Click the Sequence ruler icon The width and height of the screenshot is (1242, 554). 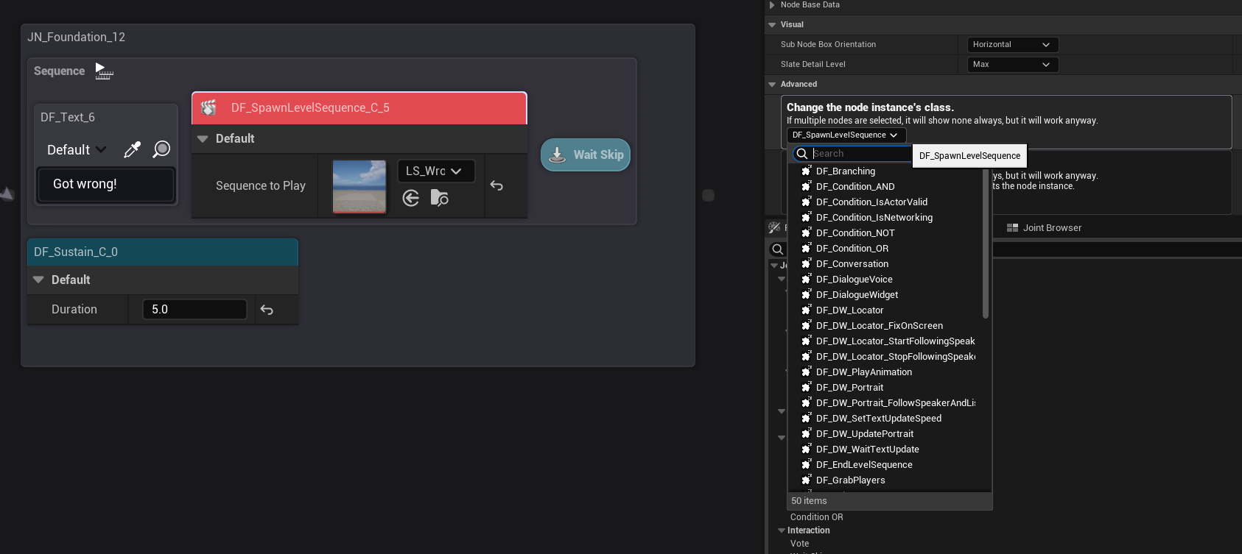click(104, 71)
